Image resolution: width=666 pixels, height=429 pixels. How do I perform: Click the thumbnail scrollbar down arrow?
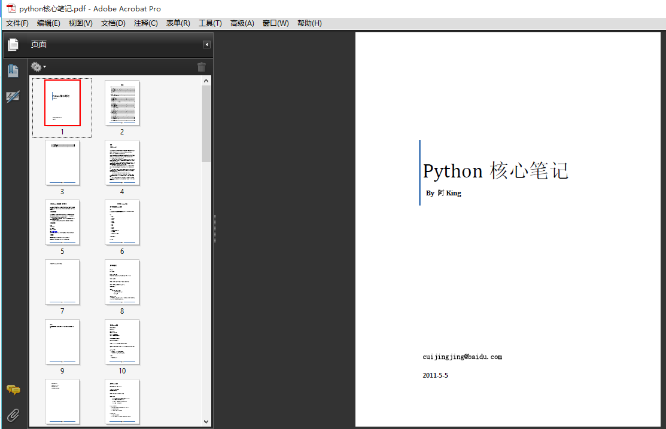pos(206,422)
